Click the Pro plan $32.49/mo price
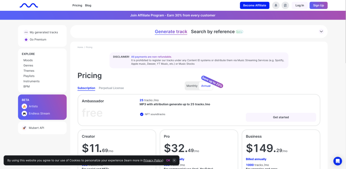 pyautogui.click(x=181, y=148)
